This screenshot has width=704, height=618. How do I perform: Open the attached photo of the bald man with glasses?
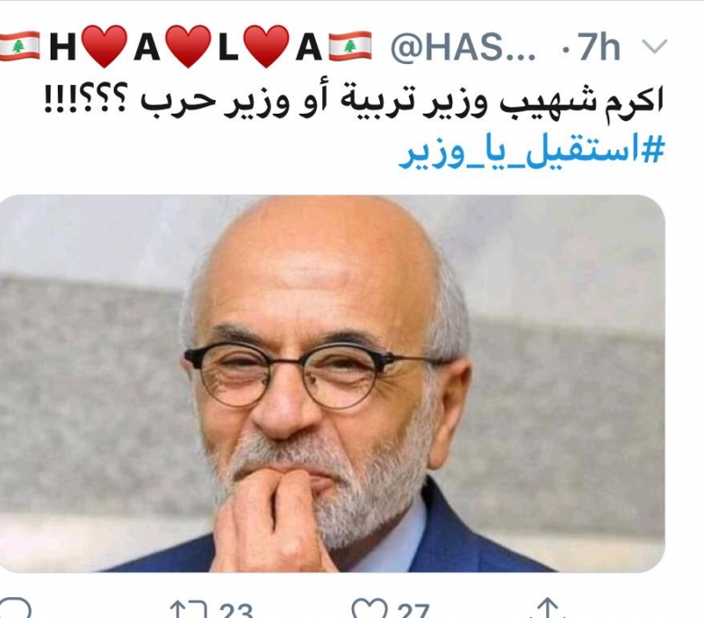coord(332,383)
